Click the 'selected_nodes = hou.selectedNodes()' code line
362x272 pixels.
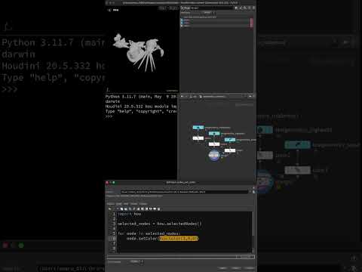tap(160, 224)
